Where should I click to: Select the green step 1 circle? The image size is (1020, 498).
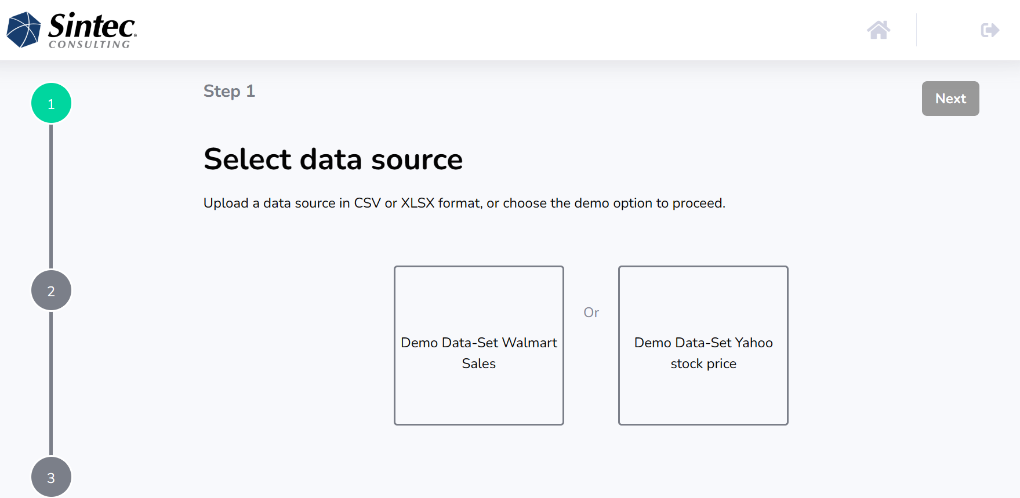click(x=51, y=103)
